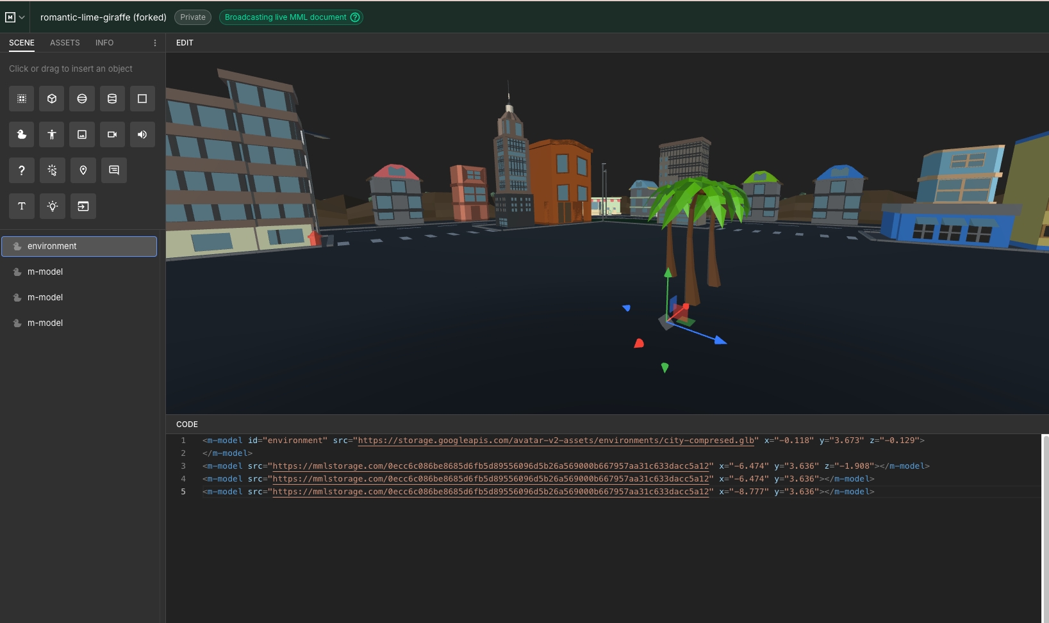Insert a position probe with pin icon

coord(83,170)
